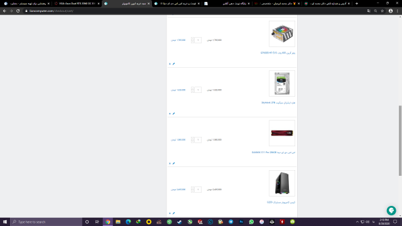
Task: Edit the SkyHawk 2TB hard drive cart item
Action: tap(173, 114)
